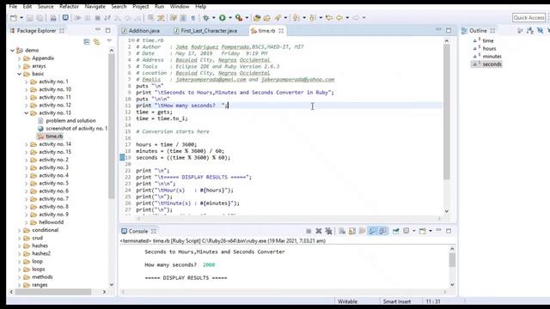Click the Run Last External Tool icon

[x=239, y=17]
